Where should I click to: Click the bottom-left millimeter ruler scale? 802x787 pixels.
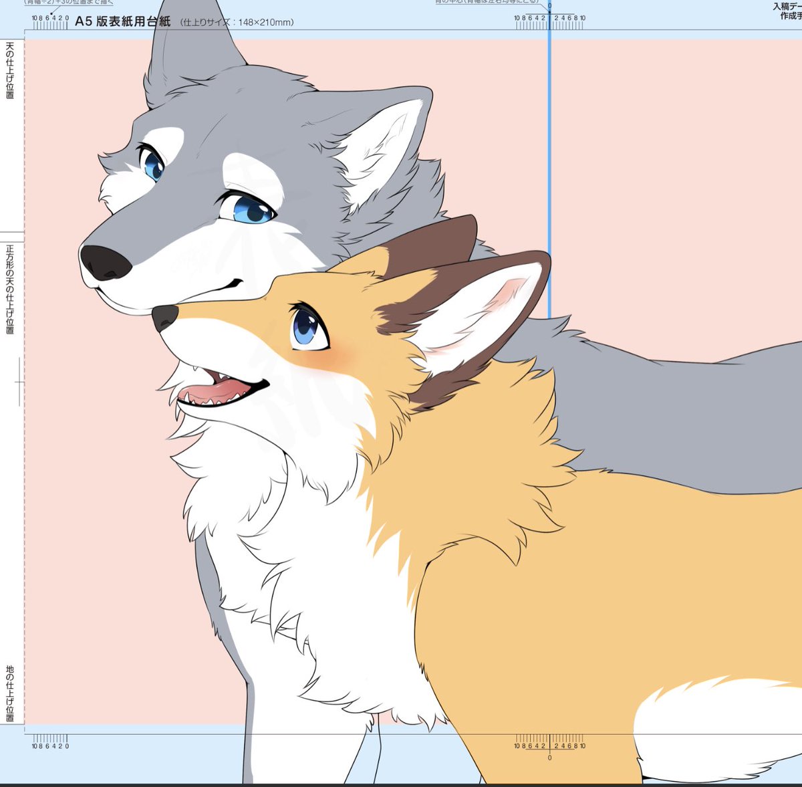(50, 741)
